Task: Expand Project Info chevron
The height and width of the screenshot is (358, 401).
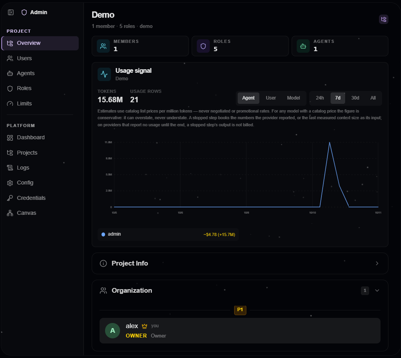Action: pyautogui.click(x=377, y=264)
